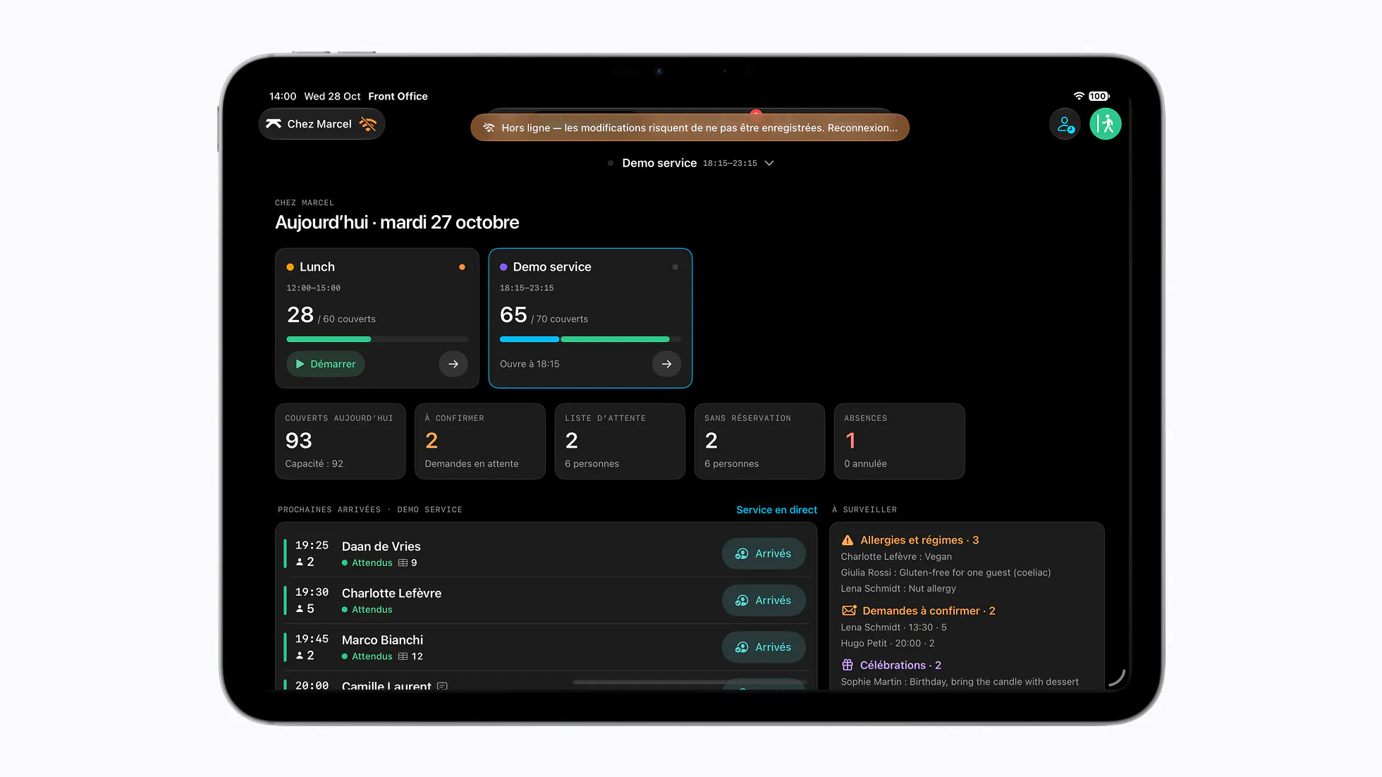The image size is (1382, 777).
Task: Tap the green walk-in guest icon
Action: pyautogui.click(x=1106, y=124)
